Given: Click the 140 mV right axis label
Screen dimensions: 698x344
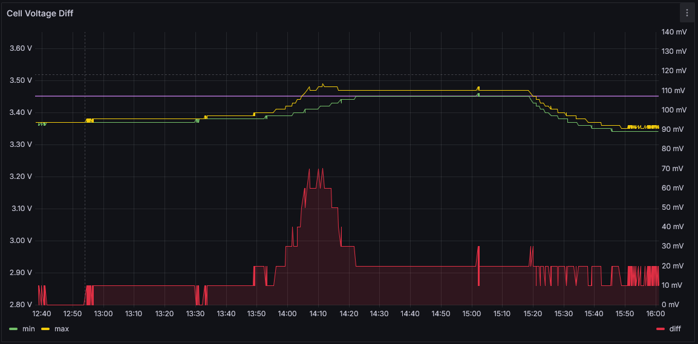Looking at the screenshot, I should (x=674, y=32).
